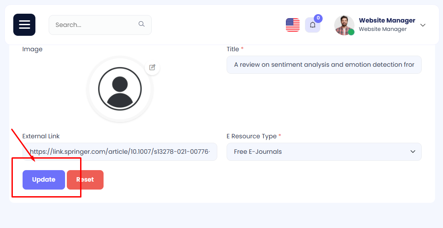Viewport: 443px width, 228px height.
Task: Open notifications via the bell icon
Action: point(312,25)
